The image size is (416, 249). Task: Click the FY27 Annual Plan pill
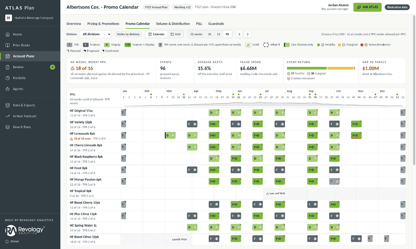(x=156, y=7)
